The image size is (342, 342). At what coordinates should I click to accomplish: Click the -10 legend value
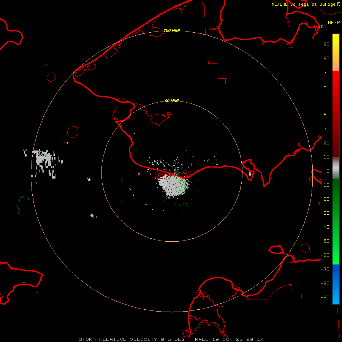pyautogui.click(x=325, y=185)
